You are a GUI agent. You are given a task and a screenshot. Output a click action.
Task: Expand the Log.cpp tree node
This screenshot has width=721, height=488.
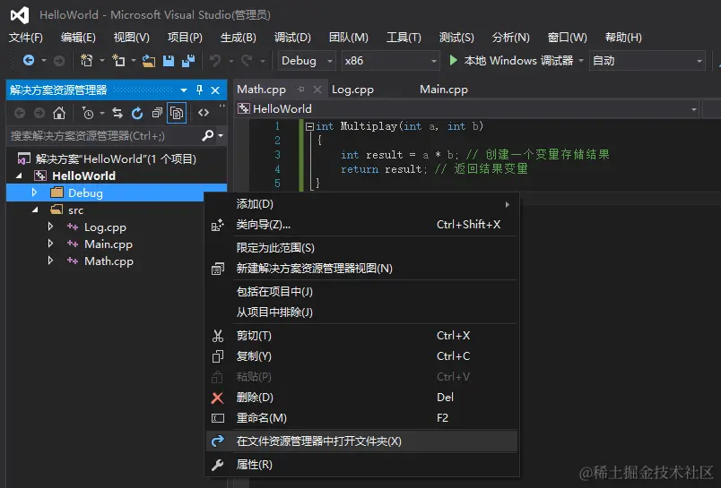point(50,227)
